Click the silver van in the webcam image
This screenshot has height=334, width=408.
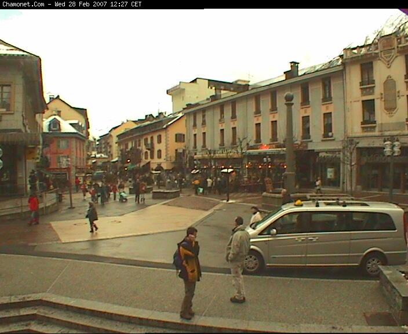pyautogui.click(x=325, y=237)
